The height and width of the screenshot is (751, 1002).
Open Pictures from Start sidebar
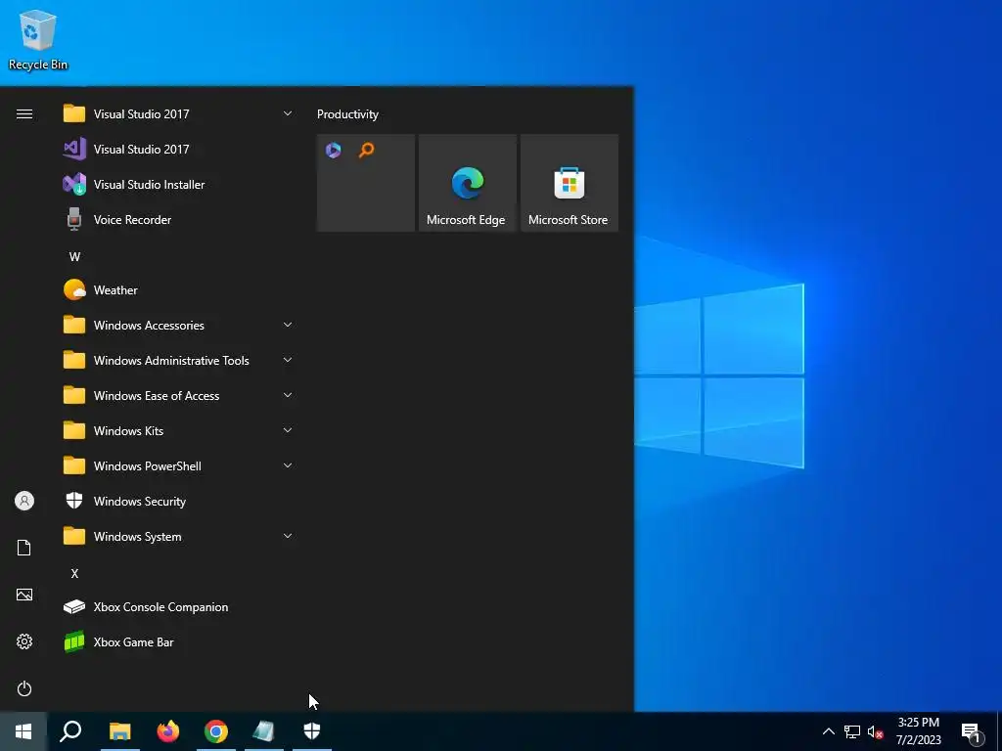click(x=24, y=595)
